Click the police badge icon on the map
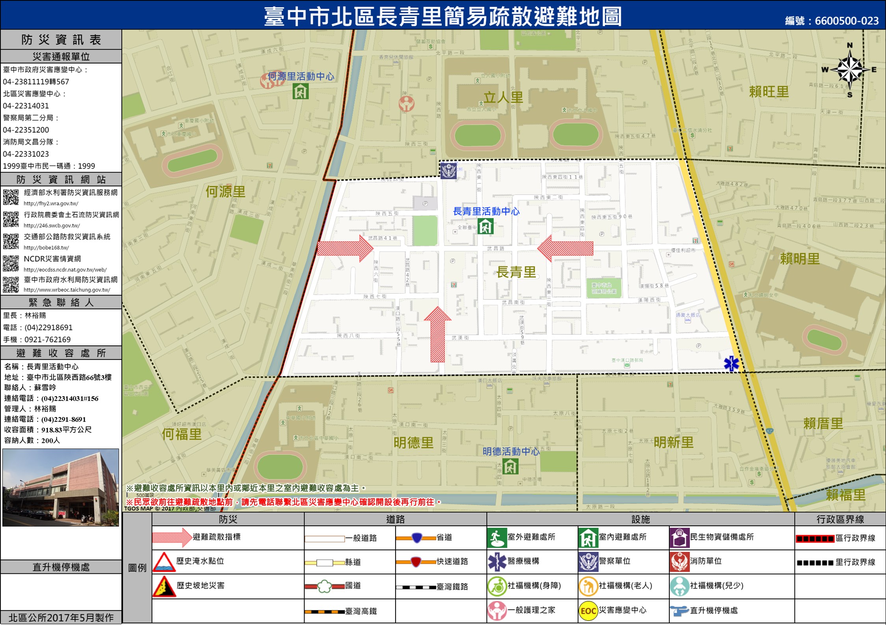Image resolution: width=886 pixels, height=625 pixels. [448, 171]
